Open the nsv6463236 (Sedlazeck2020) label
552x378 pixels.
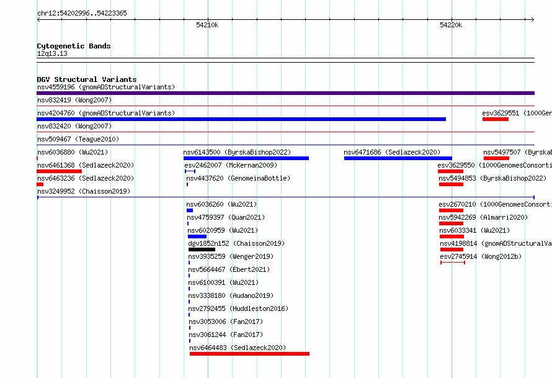coord(86,178)
